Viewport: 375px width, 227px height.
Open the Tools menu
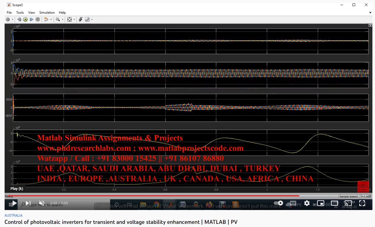pyautogui.click(x=20, y=13)
